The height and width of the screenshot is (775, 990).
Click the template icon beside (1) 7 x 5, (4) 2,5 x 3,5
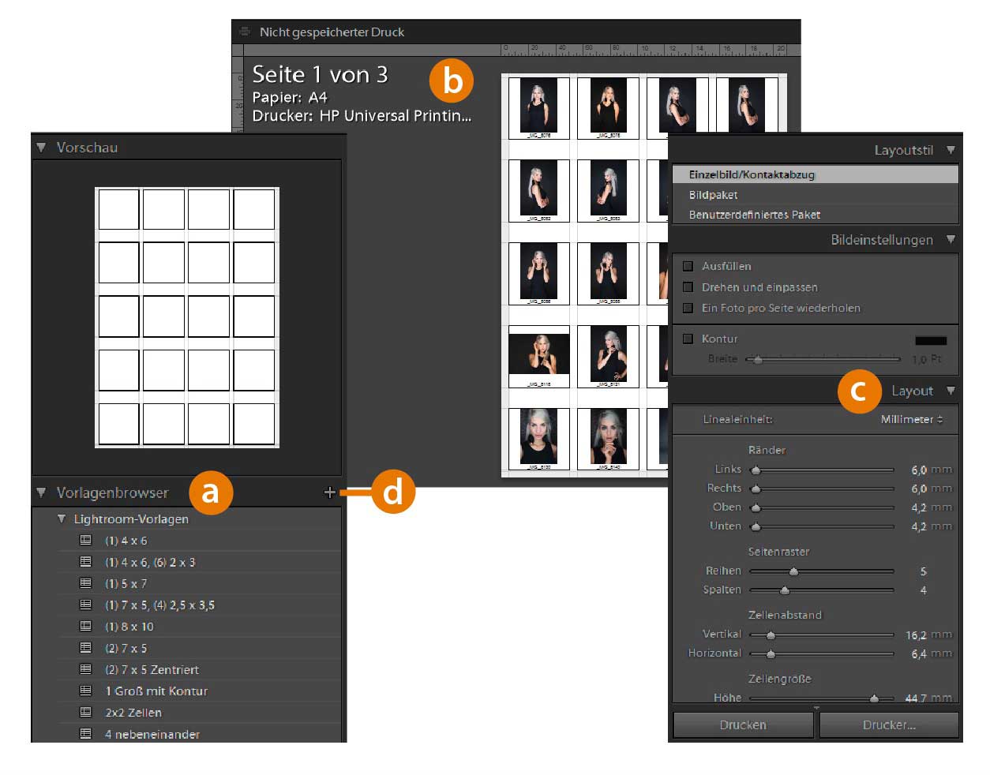(85, 605)
